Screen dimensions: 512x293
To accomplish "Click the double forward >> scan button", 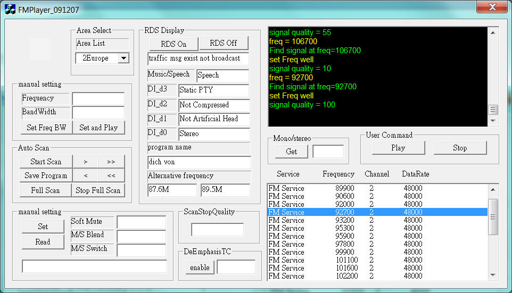I will tap(111, 162).
